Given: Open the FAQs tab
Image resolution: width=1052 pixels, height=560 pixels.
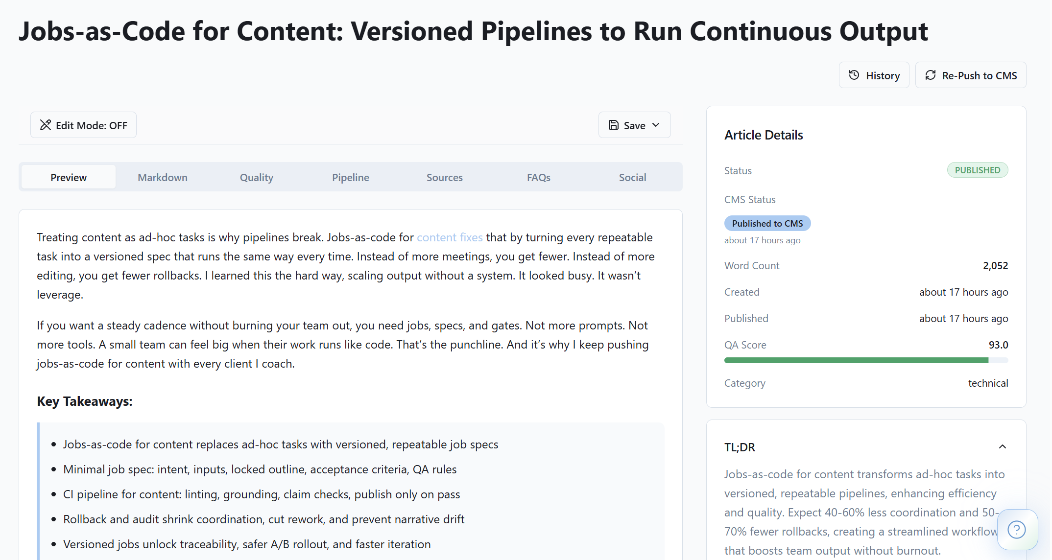Looking at the screenshot, I should [538, 177].
